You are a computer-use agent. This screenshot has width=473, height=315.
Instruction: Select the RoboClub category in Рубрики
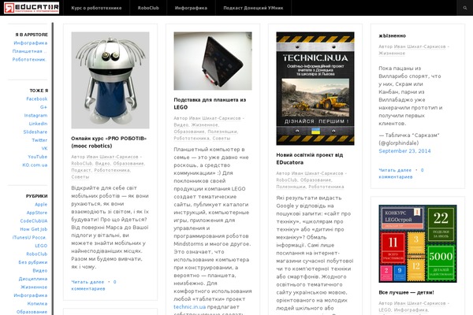click(x=37, y=254)
